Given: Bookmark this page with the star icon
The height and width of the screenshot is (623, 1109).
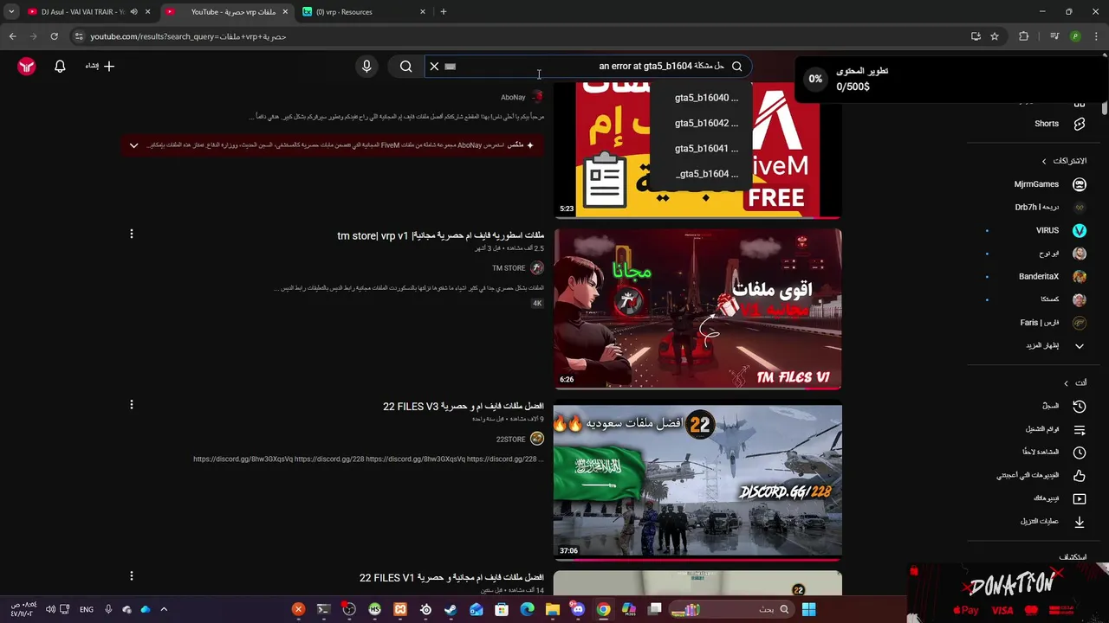Looking at the screenshot, I should 995,36.
